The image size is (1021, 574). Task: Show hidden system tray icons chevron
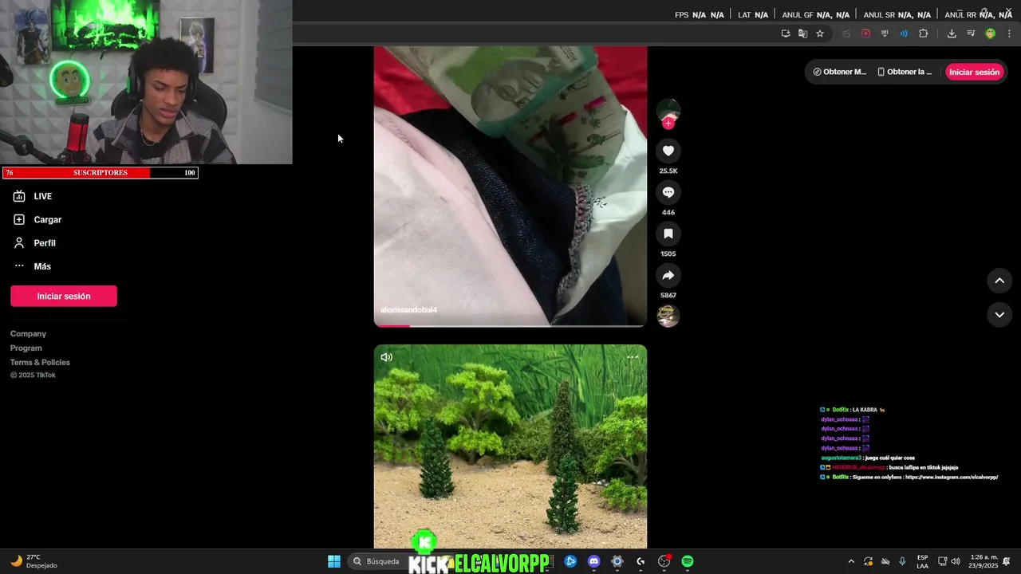click(x=851, y=561)
